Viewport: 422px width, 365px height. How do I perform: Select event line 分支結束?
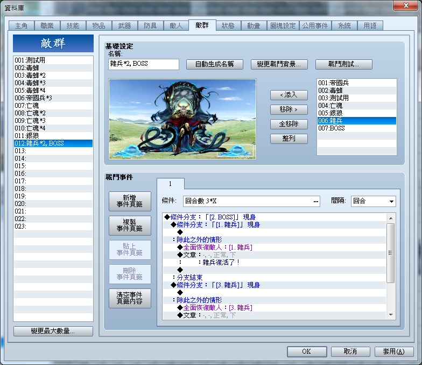click(x=275, y=277)
